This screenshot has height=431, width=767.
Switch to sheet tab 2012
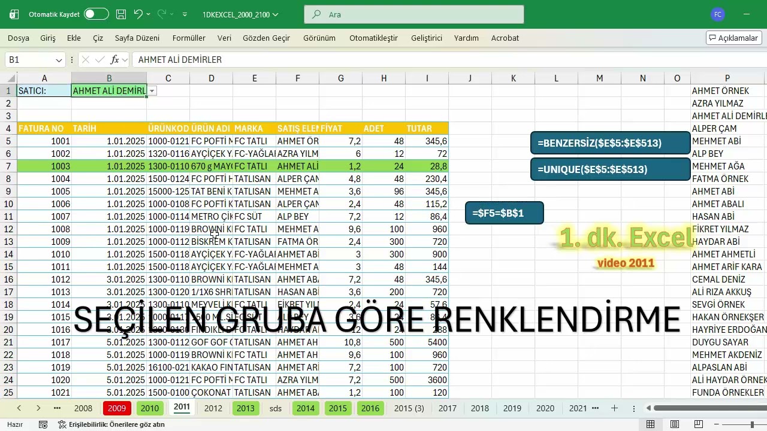(213, 408)
